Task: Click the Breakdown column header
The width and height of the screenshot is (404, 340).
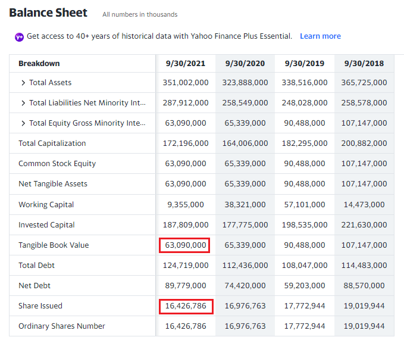Action: coord(39,63)
